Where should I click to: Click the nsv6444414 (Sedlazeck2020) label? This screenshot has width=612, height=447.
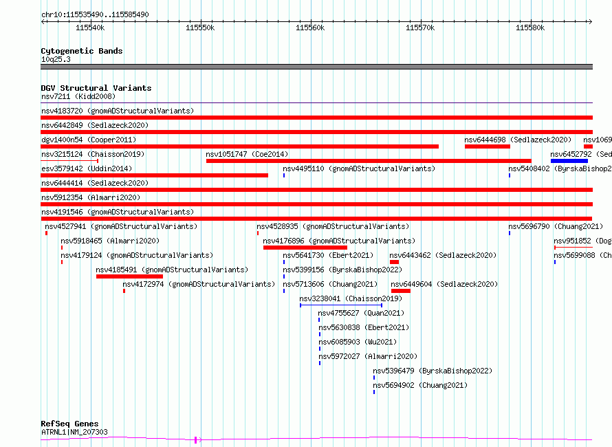(x=95, y=183)
